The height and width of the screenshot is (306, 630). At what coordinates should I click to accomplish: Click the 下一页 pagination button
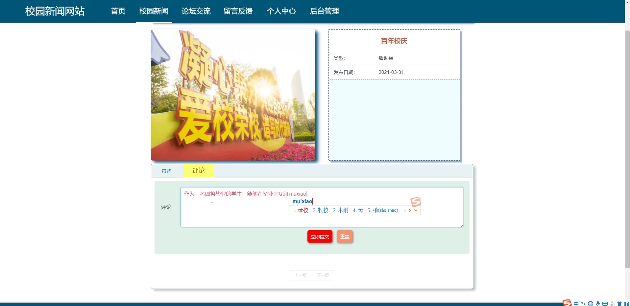[323, 275]
